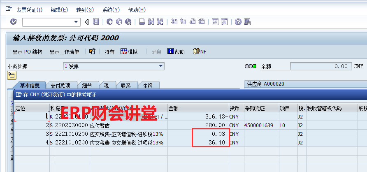Click the yellow folder icon below 业务处理
Screen dimensions: 367x172
[x=12, y=75]
